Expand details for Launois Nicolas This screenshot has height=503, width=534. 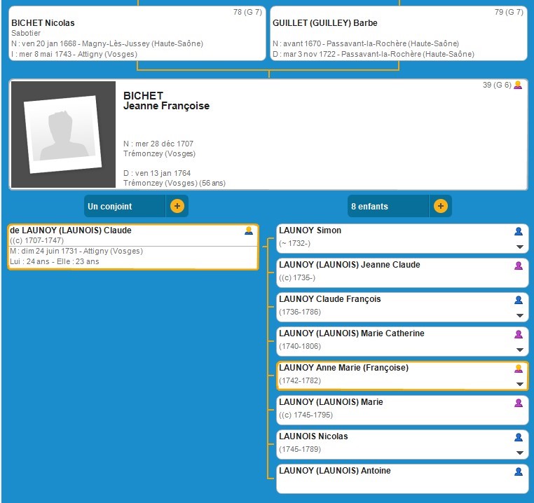519,453
